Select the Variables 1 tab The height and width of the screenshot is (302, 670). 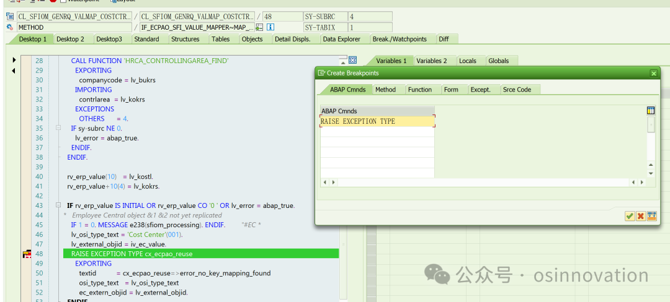point(391,61)
